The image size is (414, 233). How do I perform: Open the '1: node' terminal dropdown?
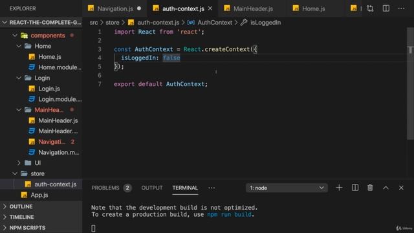(287, 188)
